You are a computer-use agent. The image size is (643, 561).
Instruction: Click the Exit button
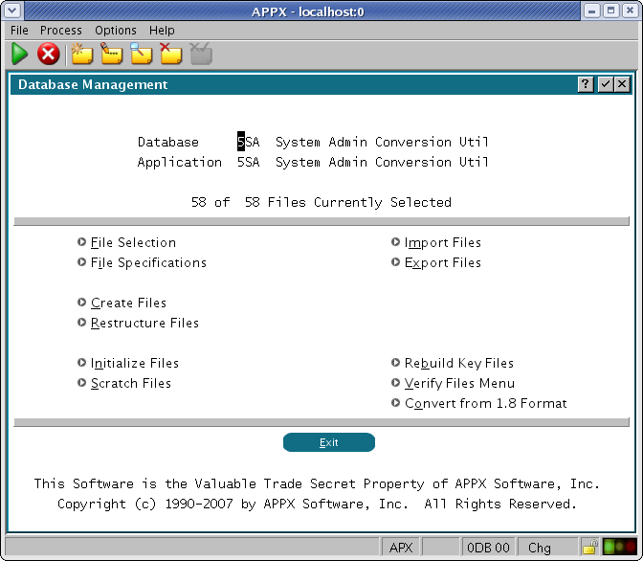point(329,442)
